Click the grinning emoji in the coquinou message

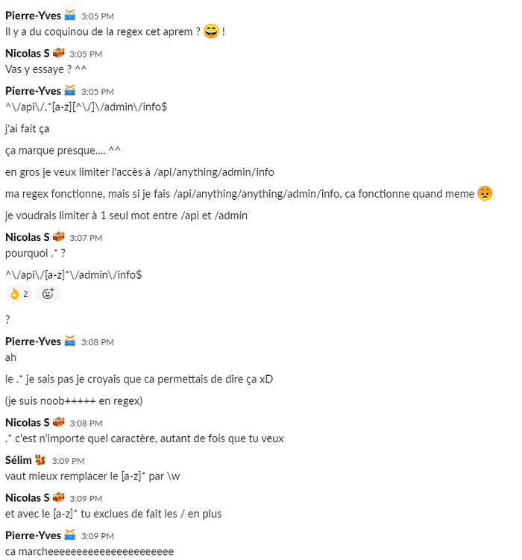pyautogui.click(x=211, y=31)
